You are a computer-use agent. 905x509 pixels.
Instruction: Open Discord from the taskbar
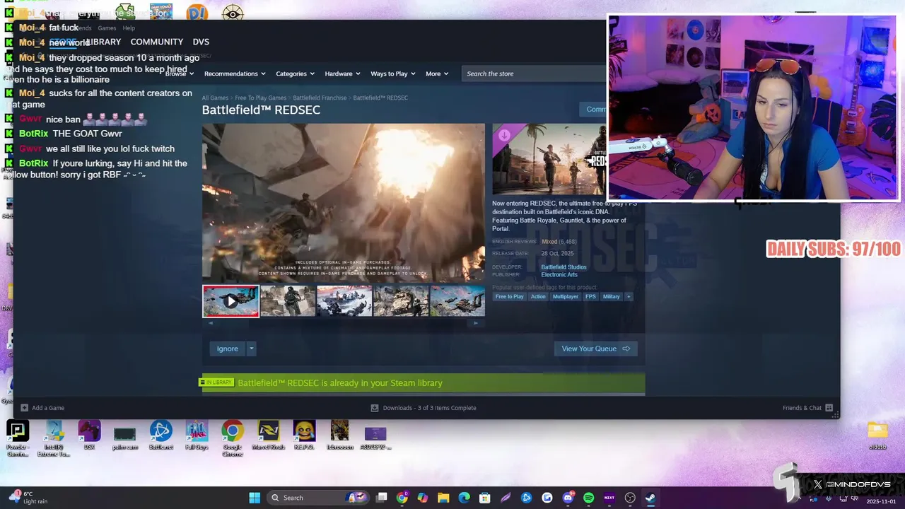568,498
